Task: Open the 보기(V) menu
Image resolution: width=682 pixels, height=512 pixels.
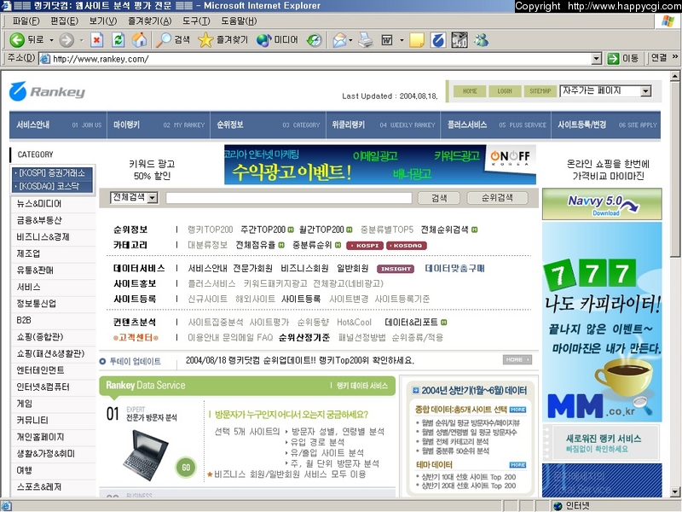Action: [x=103, y=20]
